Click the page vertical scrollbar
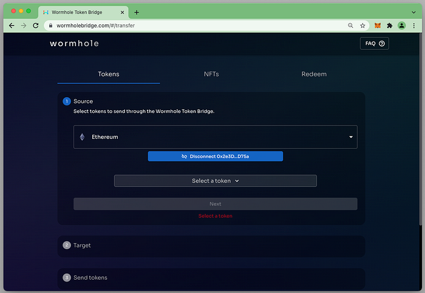 (x=420, y=130)
